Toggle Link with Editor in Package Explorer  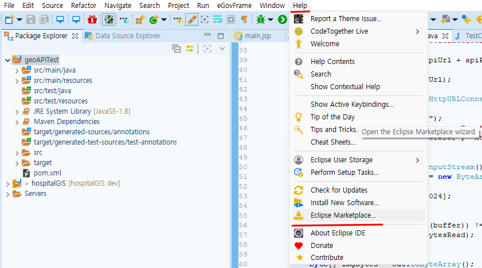(x=190, y=49)
